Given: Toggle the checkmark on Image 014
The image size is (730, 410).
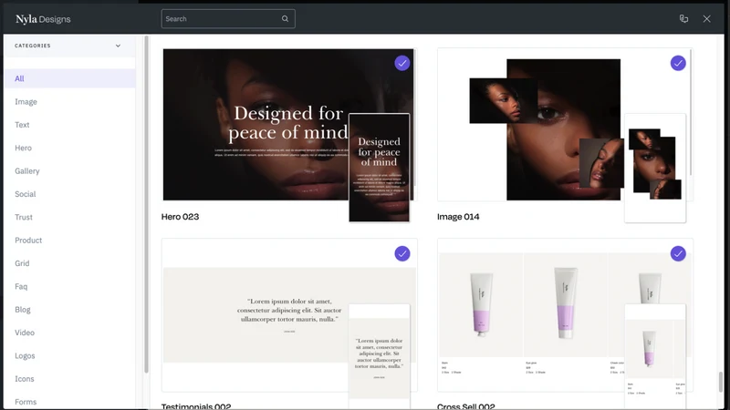Looking at the screenshot, I should (x=678, y=63).
